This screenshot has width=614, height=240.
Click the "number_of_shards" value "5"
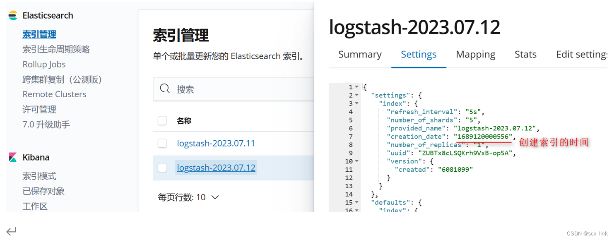point(471,120)
